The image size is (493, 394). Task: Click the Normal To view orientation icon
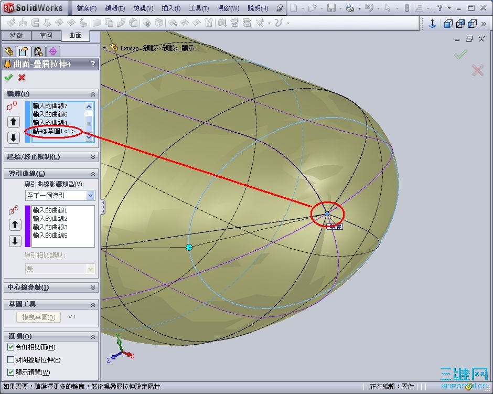click(432, 24)
